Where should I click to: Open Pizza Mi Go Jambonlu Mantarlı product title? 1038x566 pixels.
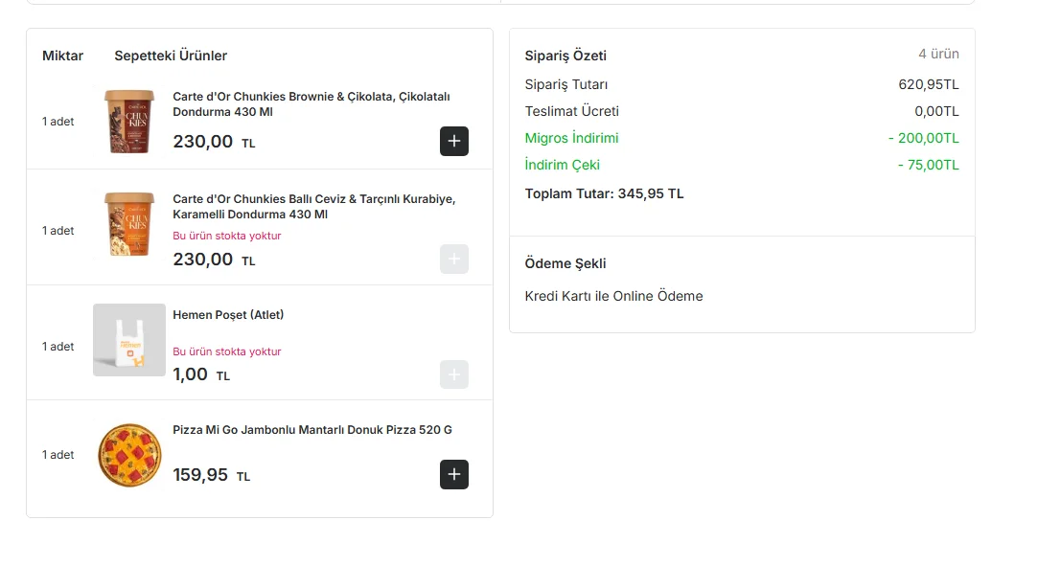coord(311,430)
